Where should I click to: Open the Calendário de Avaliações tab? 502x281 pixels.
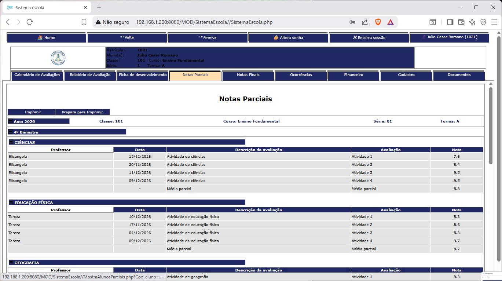click(x=37, y=75)
